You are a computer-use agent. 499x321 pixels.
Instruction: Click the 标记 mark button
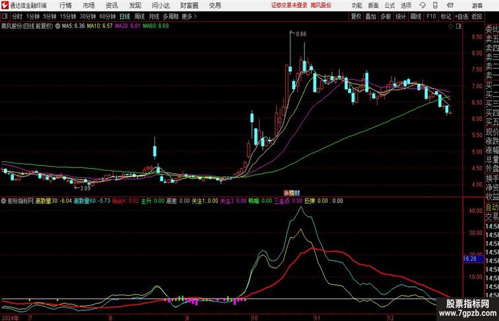click(x=446, y=16)
